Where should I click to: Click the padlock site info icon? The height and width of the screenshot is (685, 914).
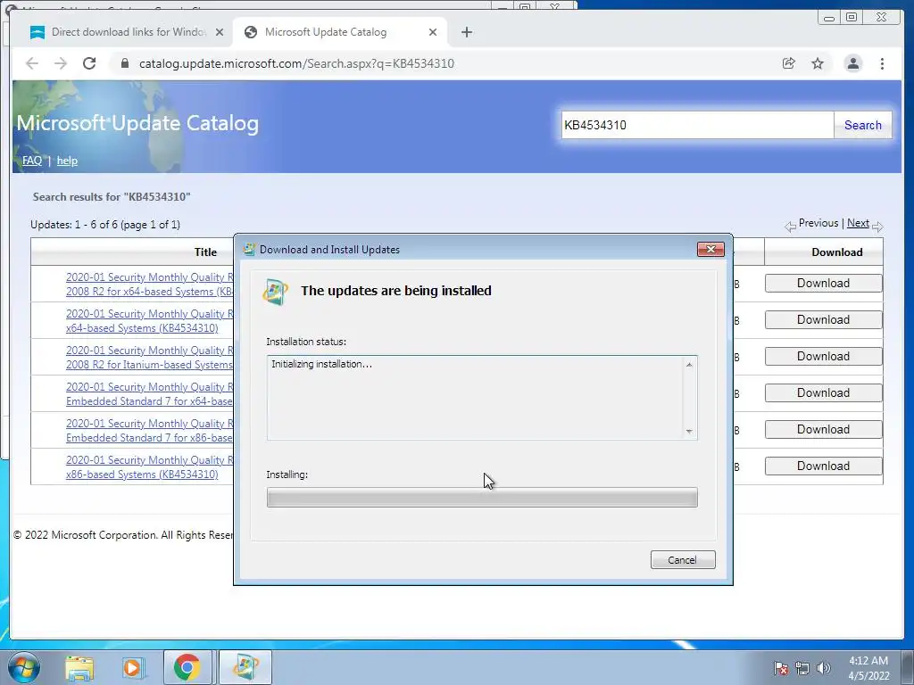pos(125,63)
